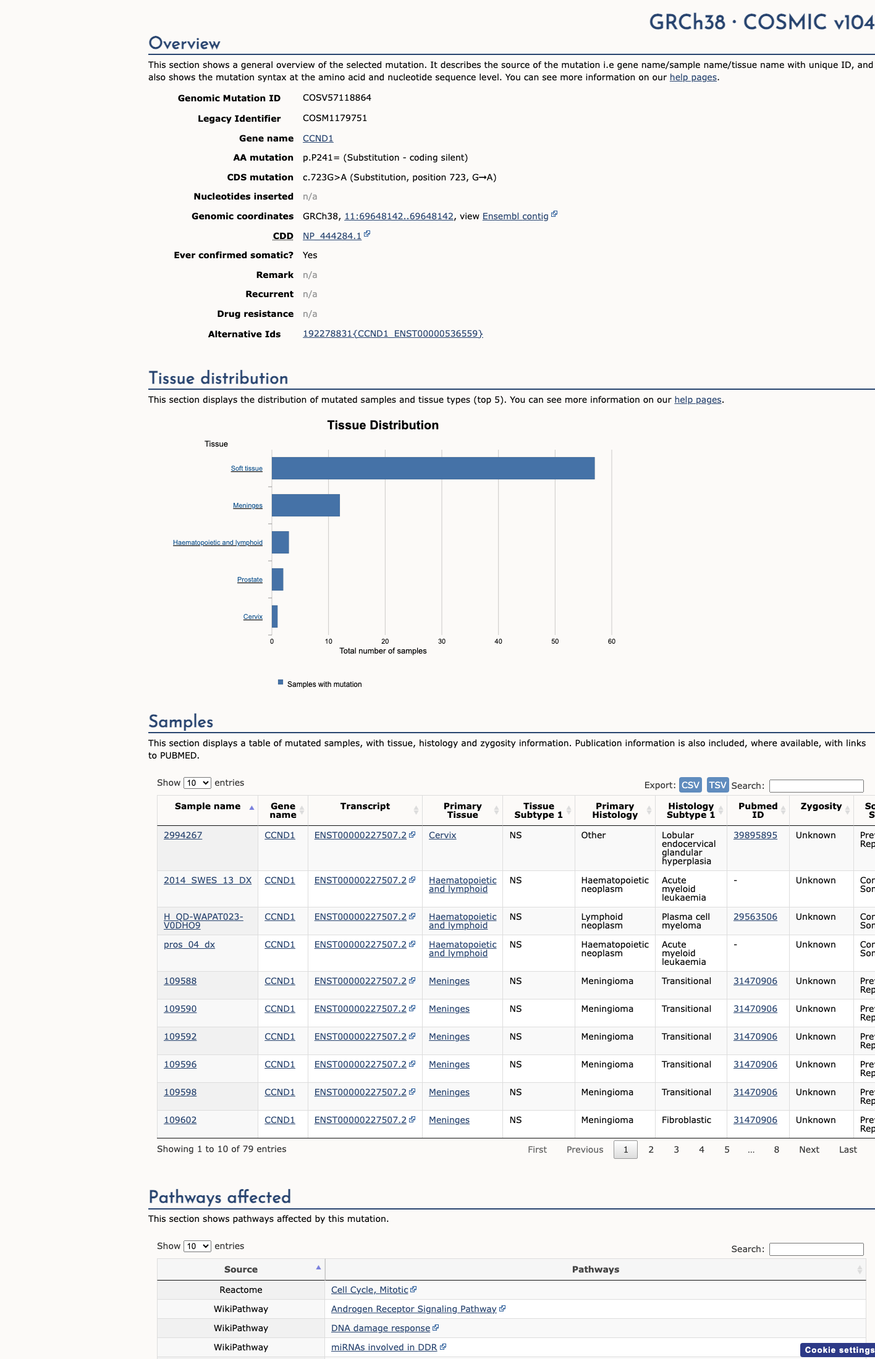Screen dimensions: 875x1359
Task: Click external icon on transcript in row pros_04_dx
Action: pyautogui.click(x=412, y=943)
